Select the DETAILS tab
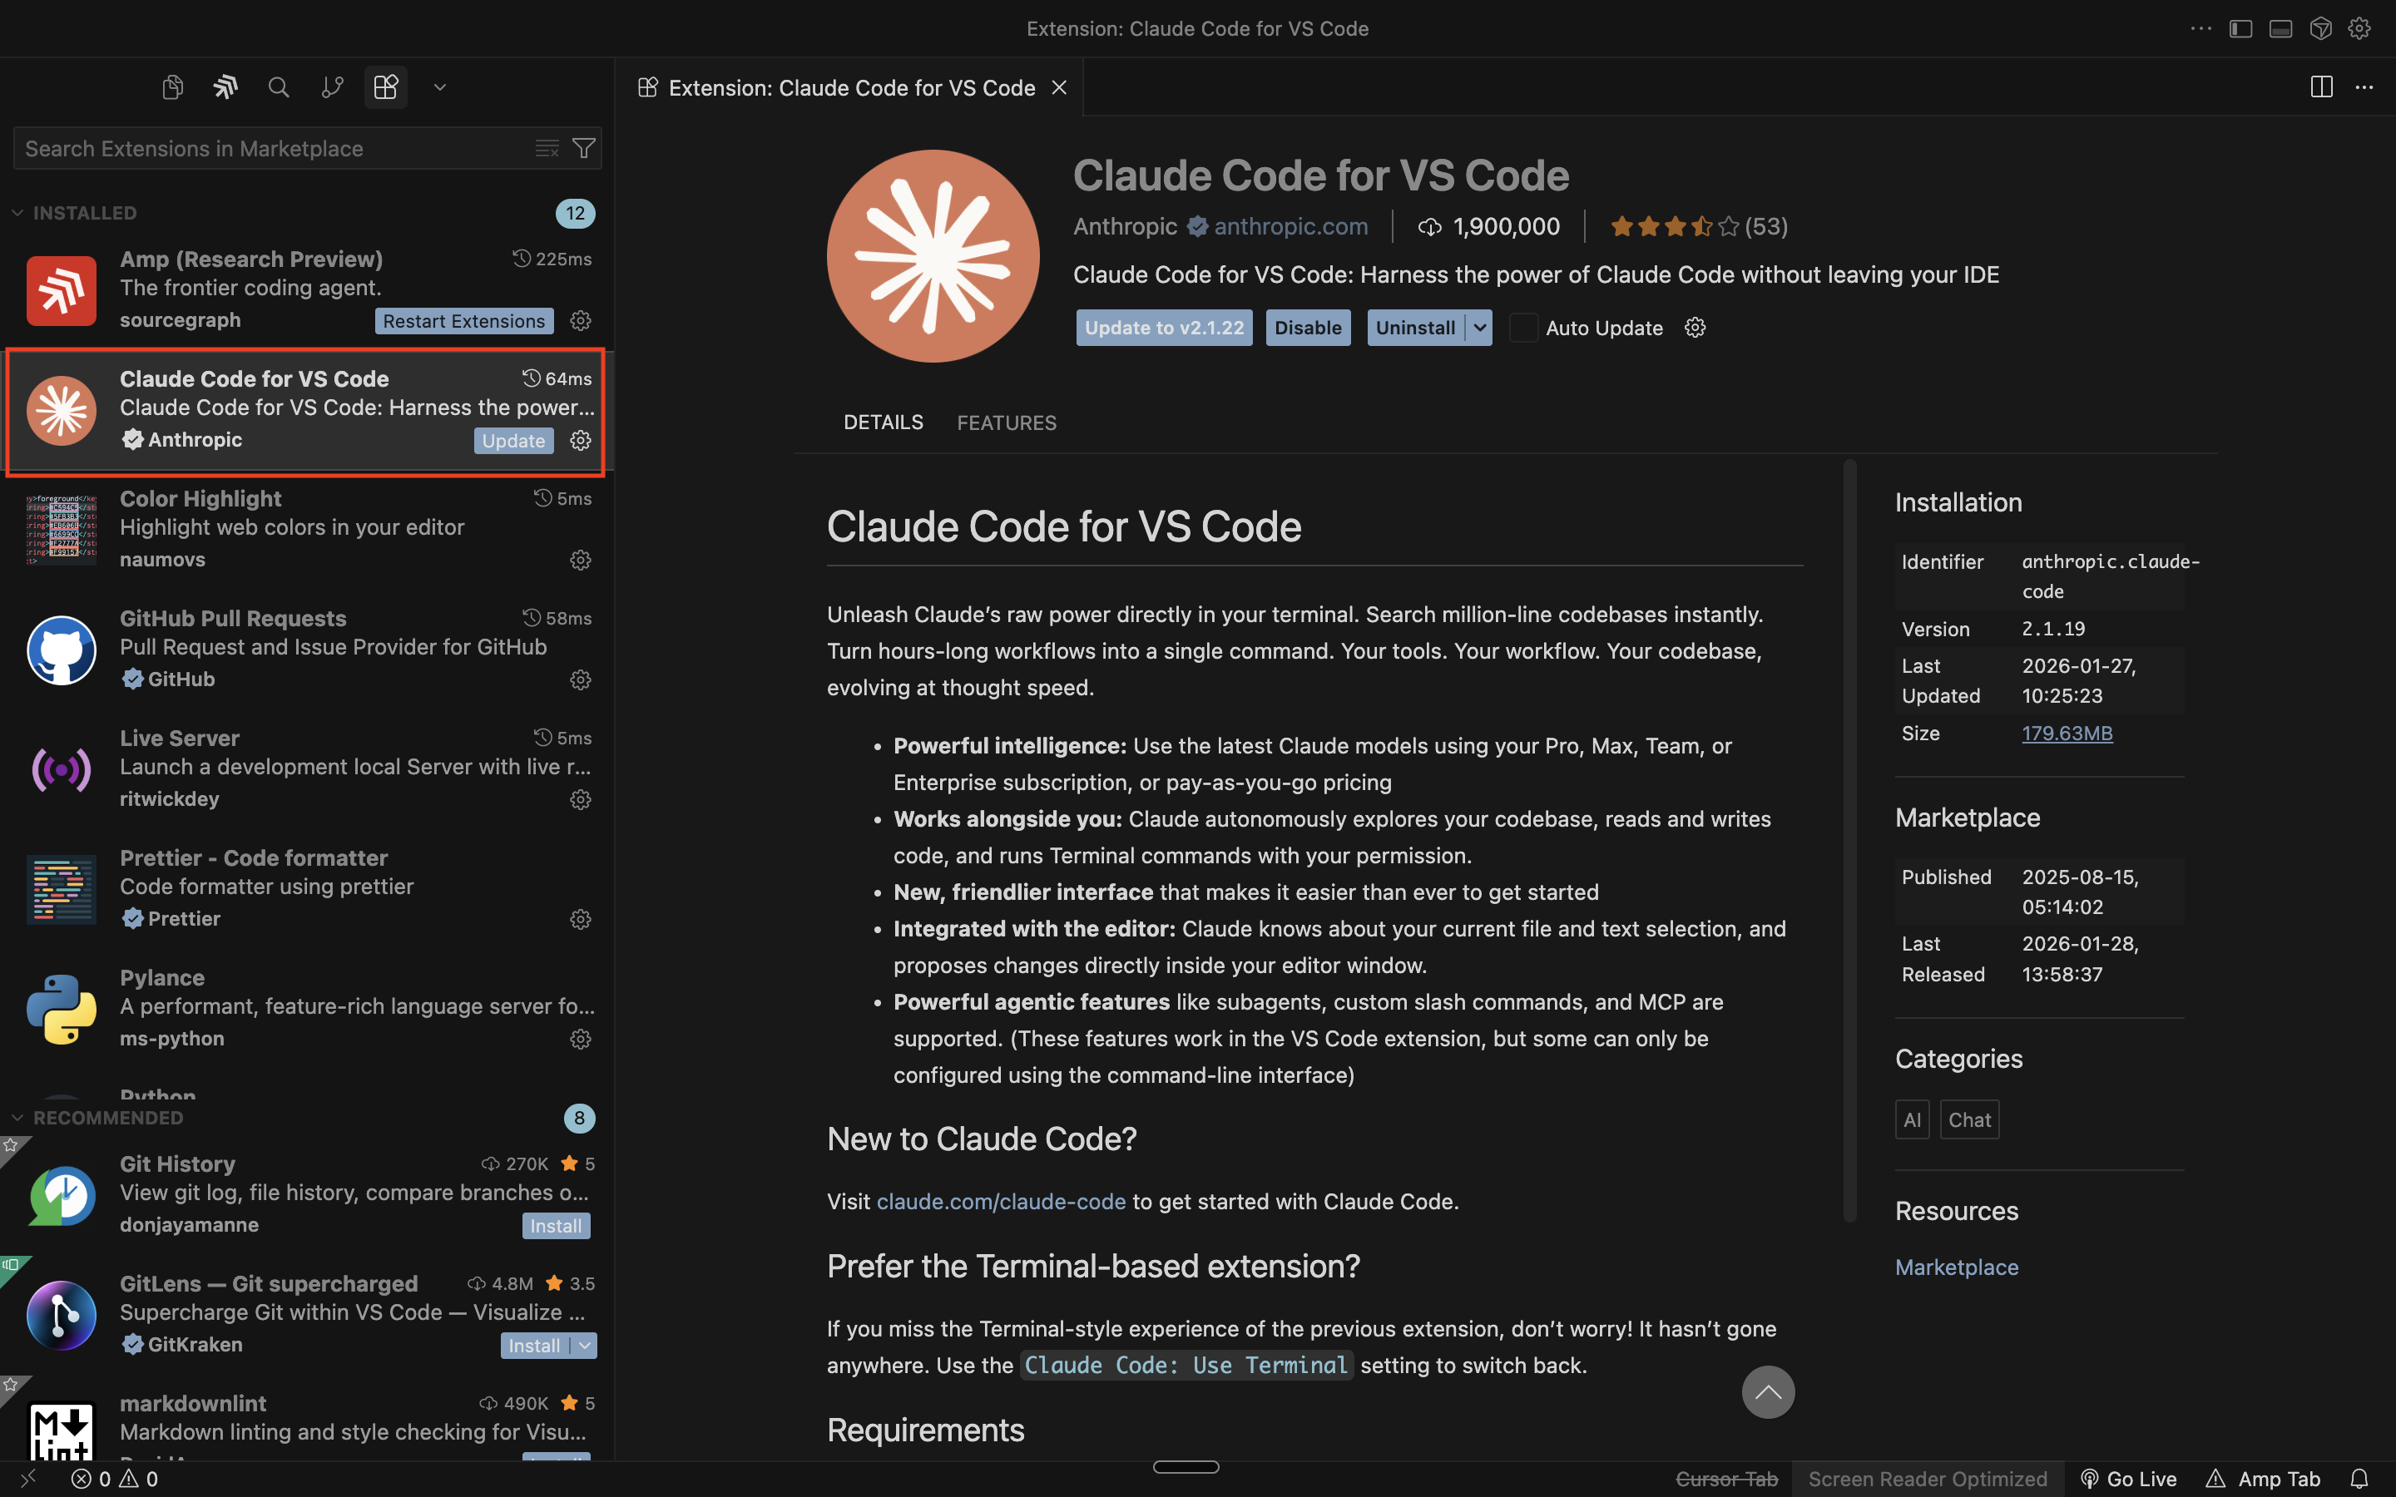The image size is (2396, 1497). 884,422
